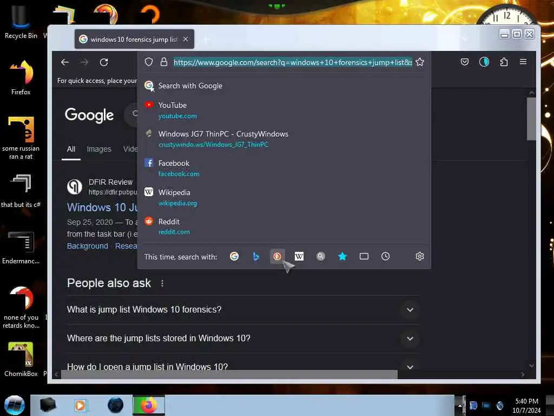Open the list all tabs dropdown
The width and height of the screenshot is (554, 416).
coord(466,39)
